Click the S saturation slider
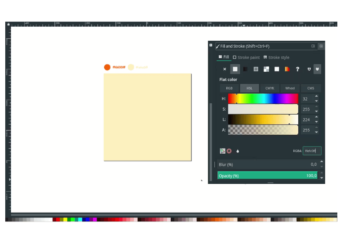Image resolution: width=343 pixels, height=242 pixels. (x=263, y=109)
